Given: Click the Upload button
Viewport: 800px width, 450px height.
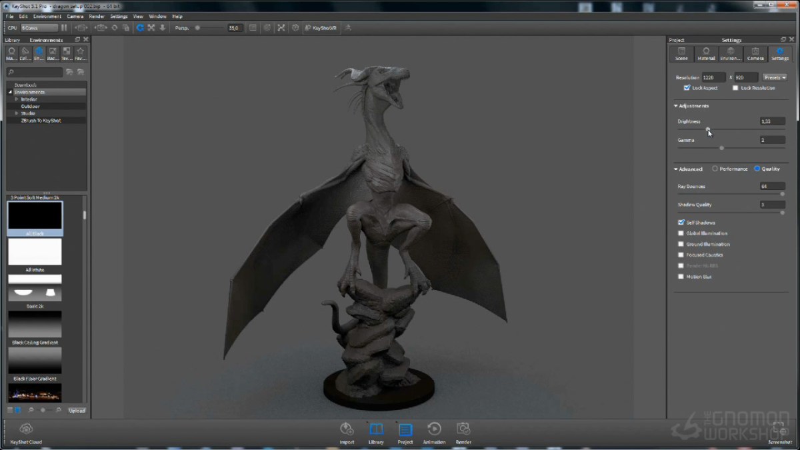Looking at the screenshot, I should click(77, 411).
